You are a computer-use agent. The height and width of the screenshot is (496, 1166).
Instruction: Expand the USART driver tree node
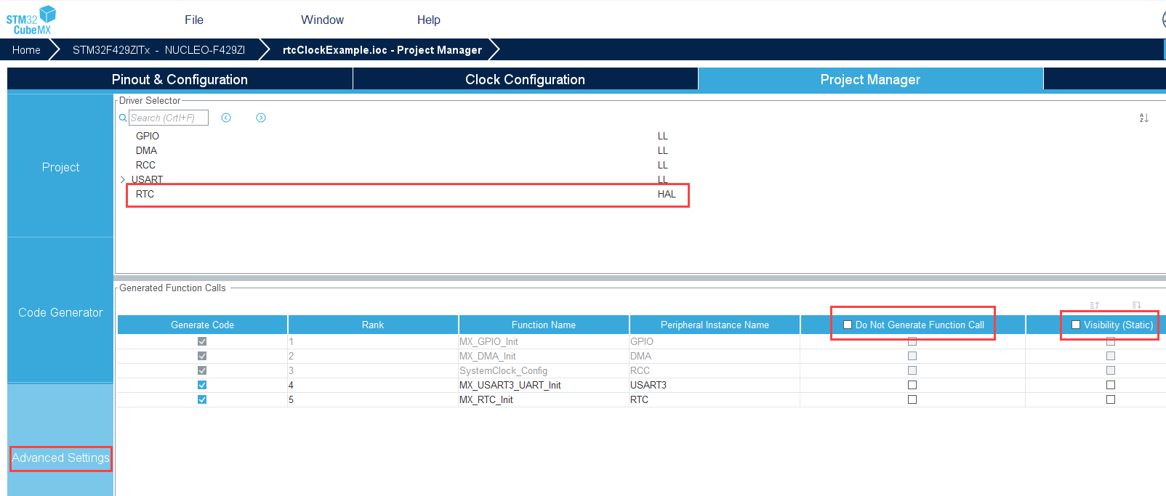click(x=123, y=179)
